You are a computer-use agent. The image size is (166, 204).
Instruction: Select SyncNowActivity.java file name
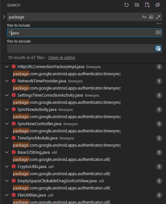37,110
